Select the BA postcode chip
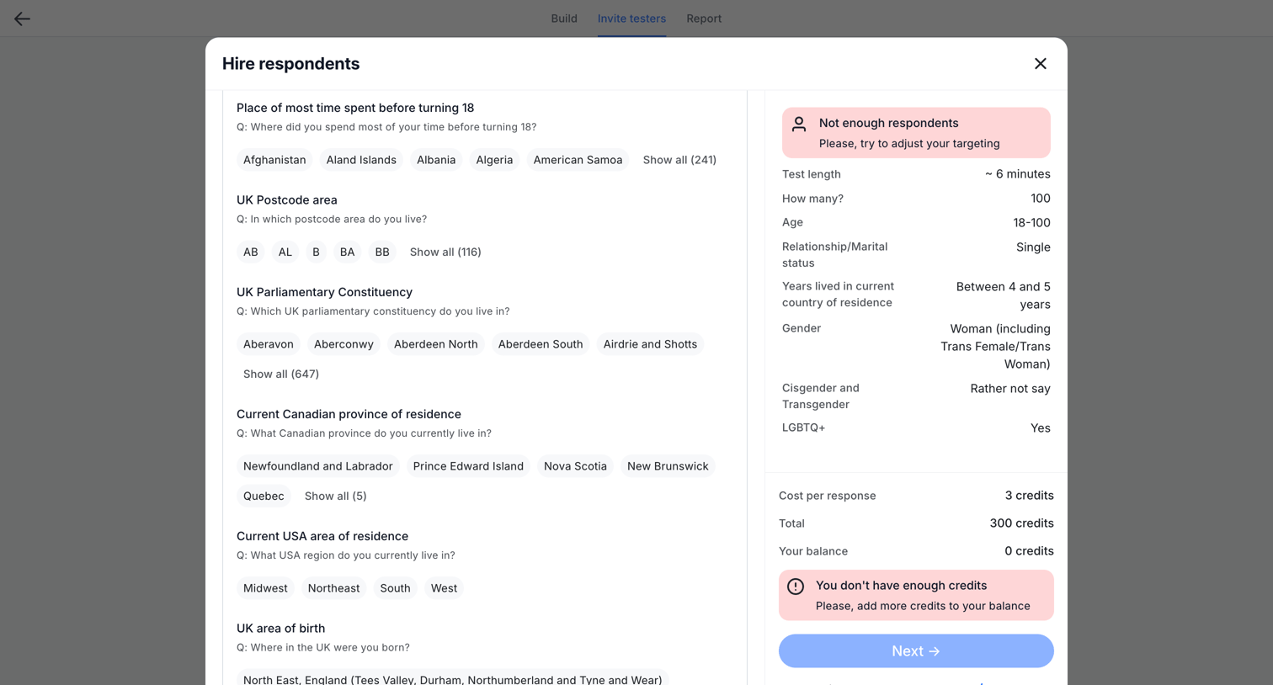Viewport: 1273px width, 685px height. coord(347,252)
